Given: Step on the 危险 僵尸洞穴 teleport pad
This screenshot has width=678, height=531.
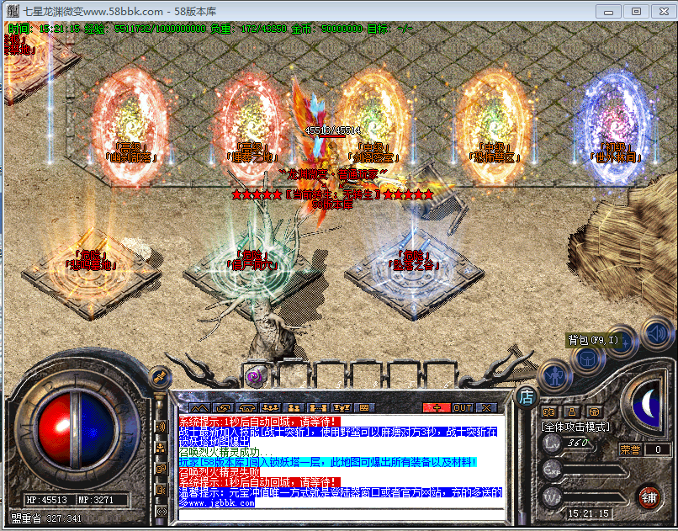Looking at the screenshot, I should pyautogui.click(x=252, y=274).
